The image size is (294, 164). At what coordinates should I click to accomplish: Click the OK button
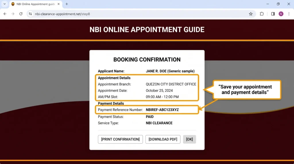(x=189, y=139)
